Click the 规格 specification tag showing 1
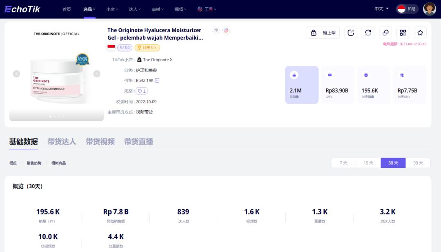 click(x=142, y=91)
